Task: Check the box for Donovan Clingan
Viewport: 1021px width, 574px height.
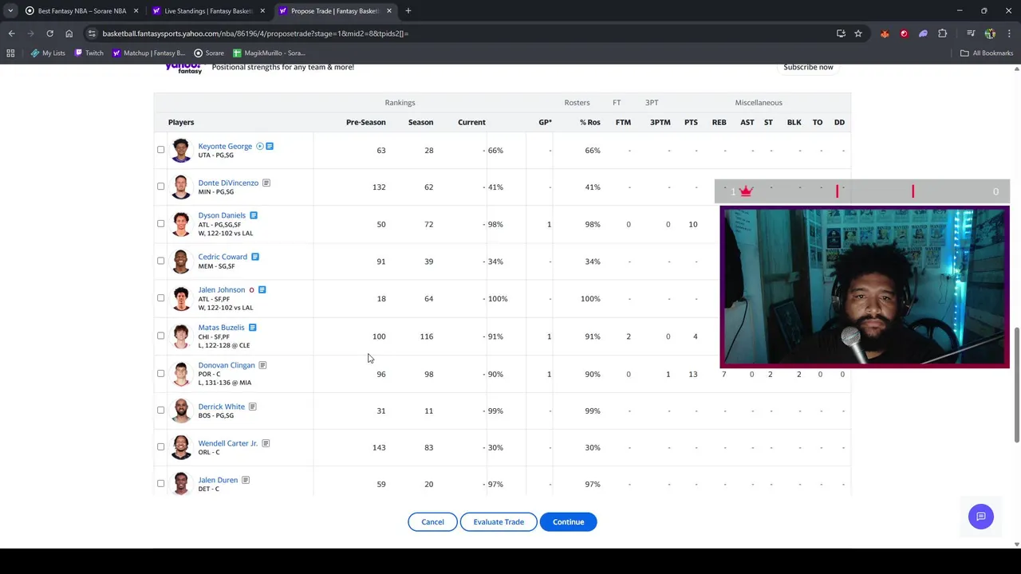Action: point(160,373)
